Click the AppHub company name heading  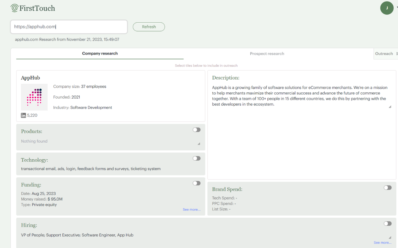click(x=30, y=78)
